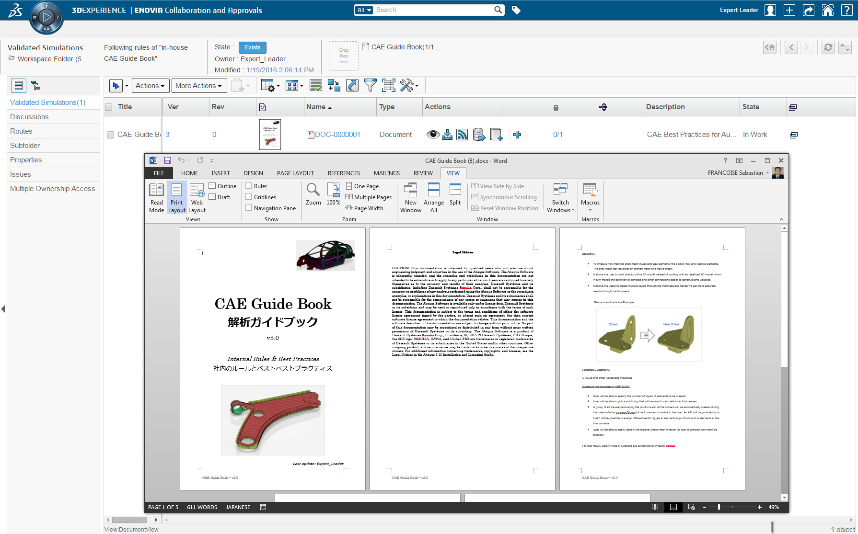Toggle the Ruler checkbox
Screen dimensions: 858x534
pos(249,186)
